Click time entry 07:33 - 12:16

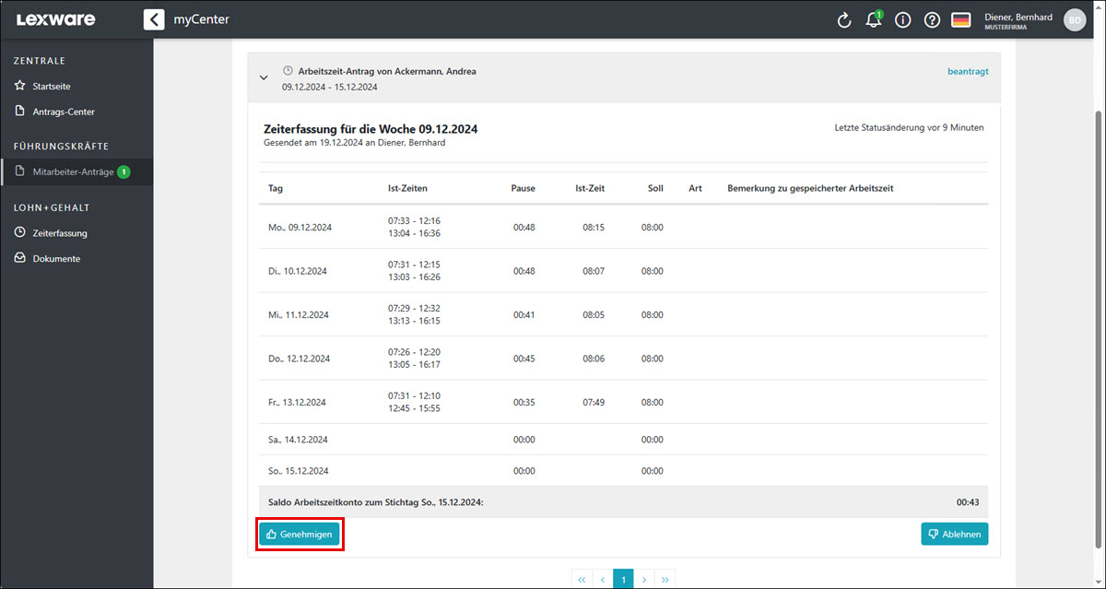click(414, 220)
